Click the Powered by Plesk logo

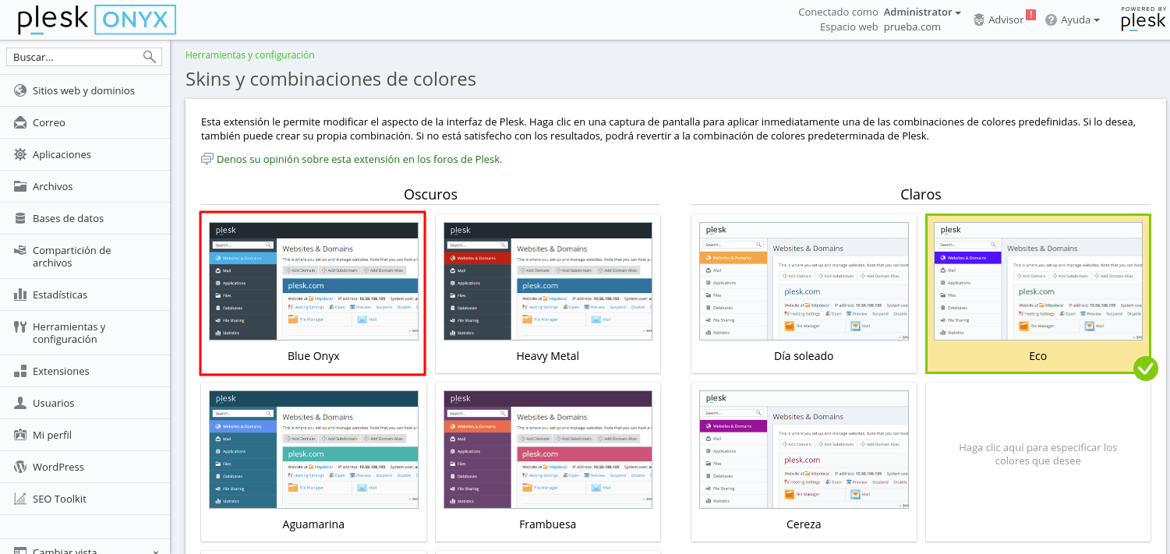1143,19
